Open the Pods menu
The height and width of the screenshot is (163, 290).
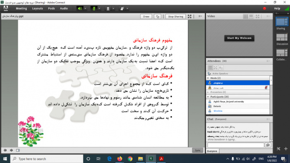pos(51,9)
